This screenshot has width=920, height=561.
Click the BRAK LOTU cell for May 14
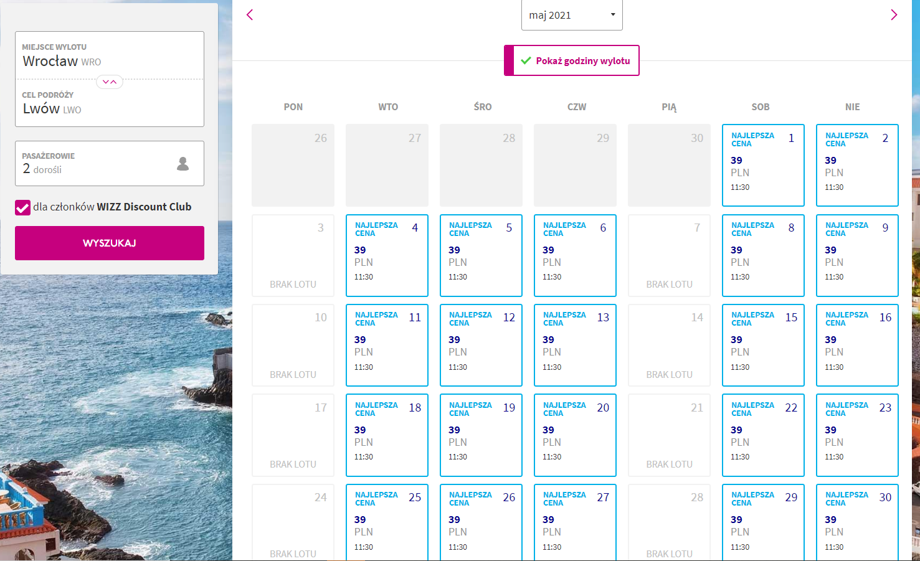pos(669,345)
